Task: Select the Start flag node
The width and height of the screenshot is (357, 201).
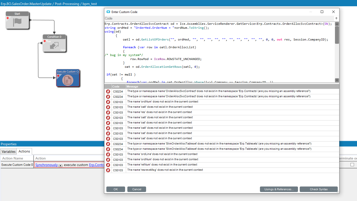Action: click(x=17, y=21)
